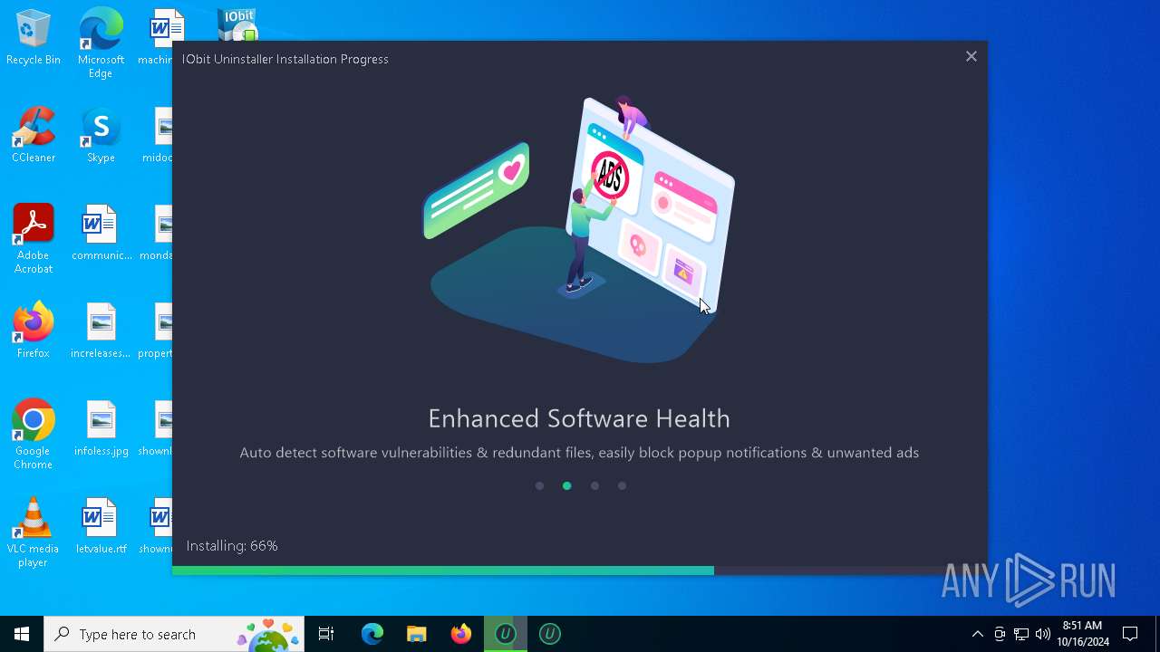The height and width of the screenshot is (652, 1160).
Task: Click the IObit Uninstaller Installation Progress title
Action: 285,59
